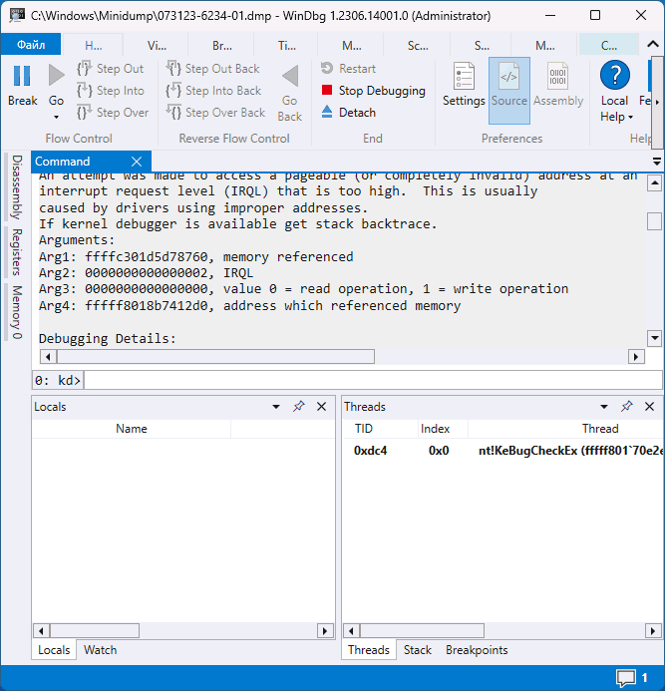Switch to the Watch tab
The height and width of the screenshot is (691, 665).
[x=100, y=650]
